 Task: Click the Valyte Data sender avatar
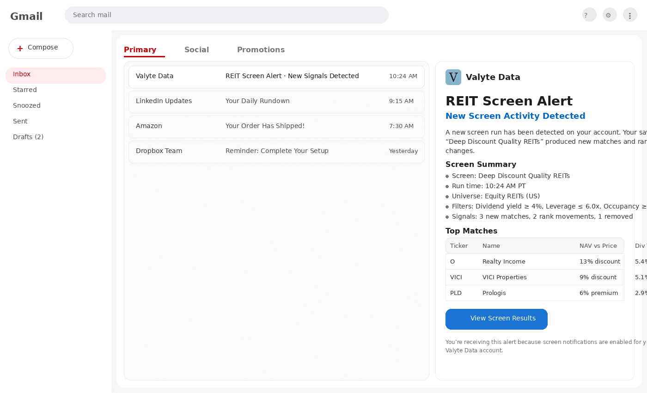click(x=453, y=77)
